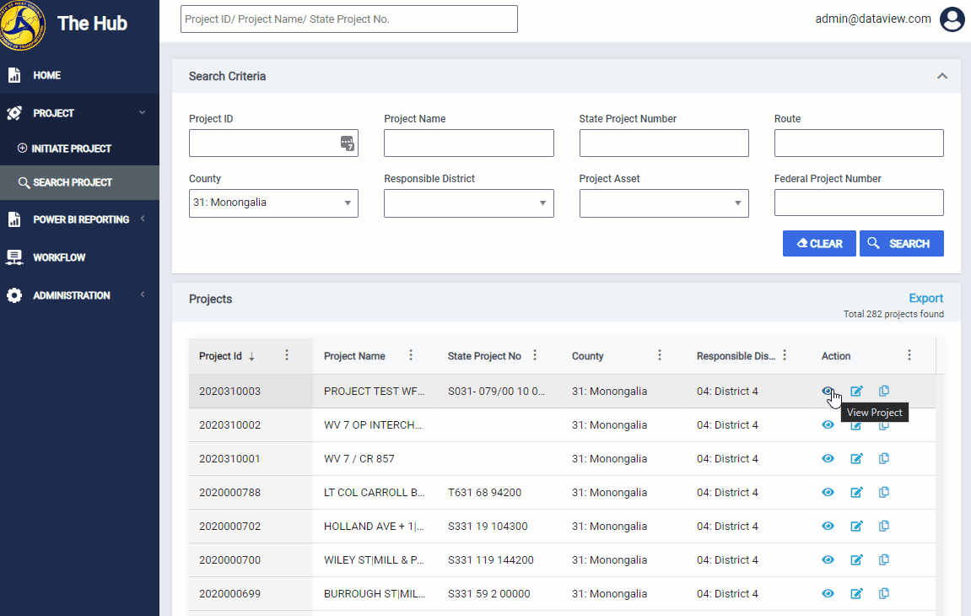View project 2020000702 HOLLAND AVE

coord(828,527)
